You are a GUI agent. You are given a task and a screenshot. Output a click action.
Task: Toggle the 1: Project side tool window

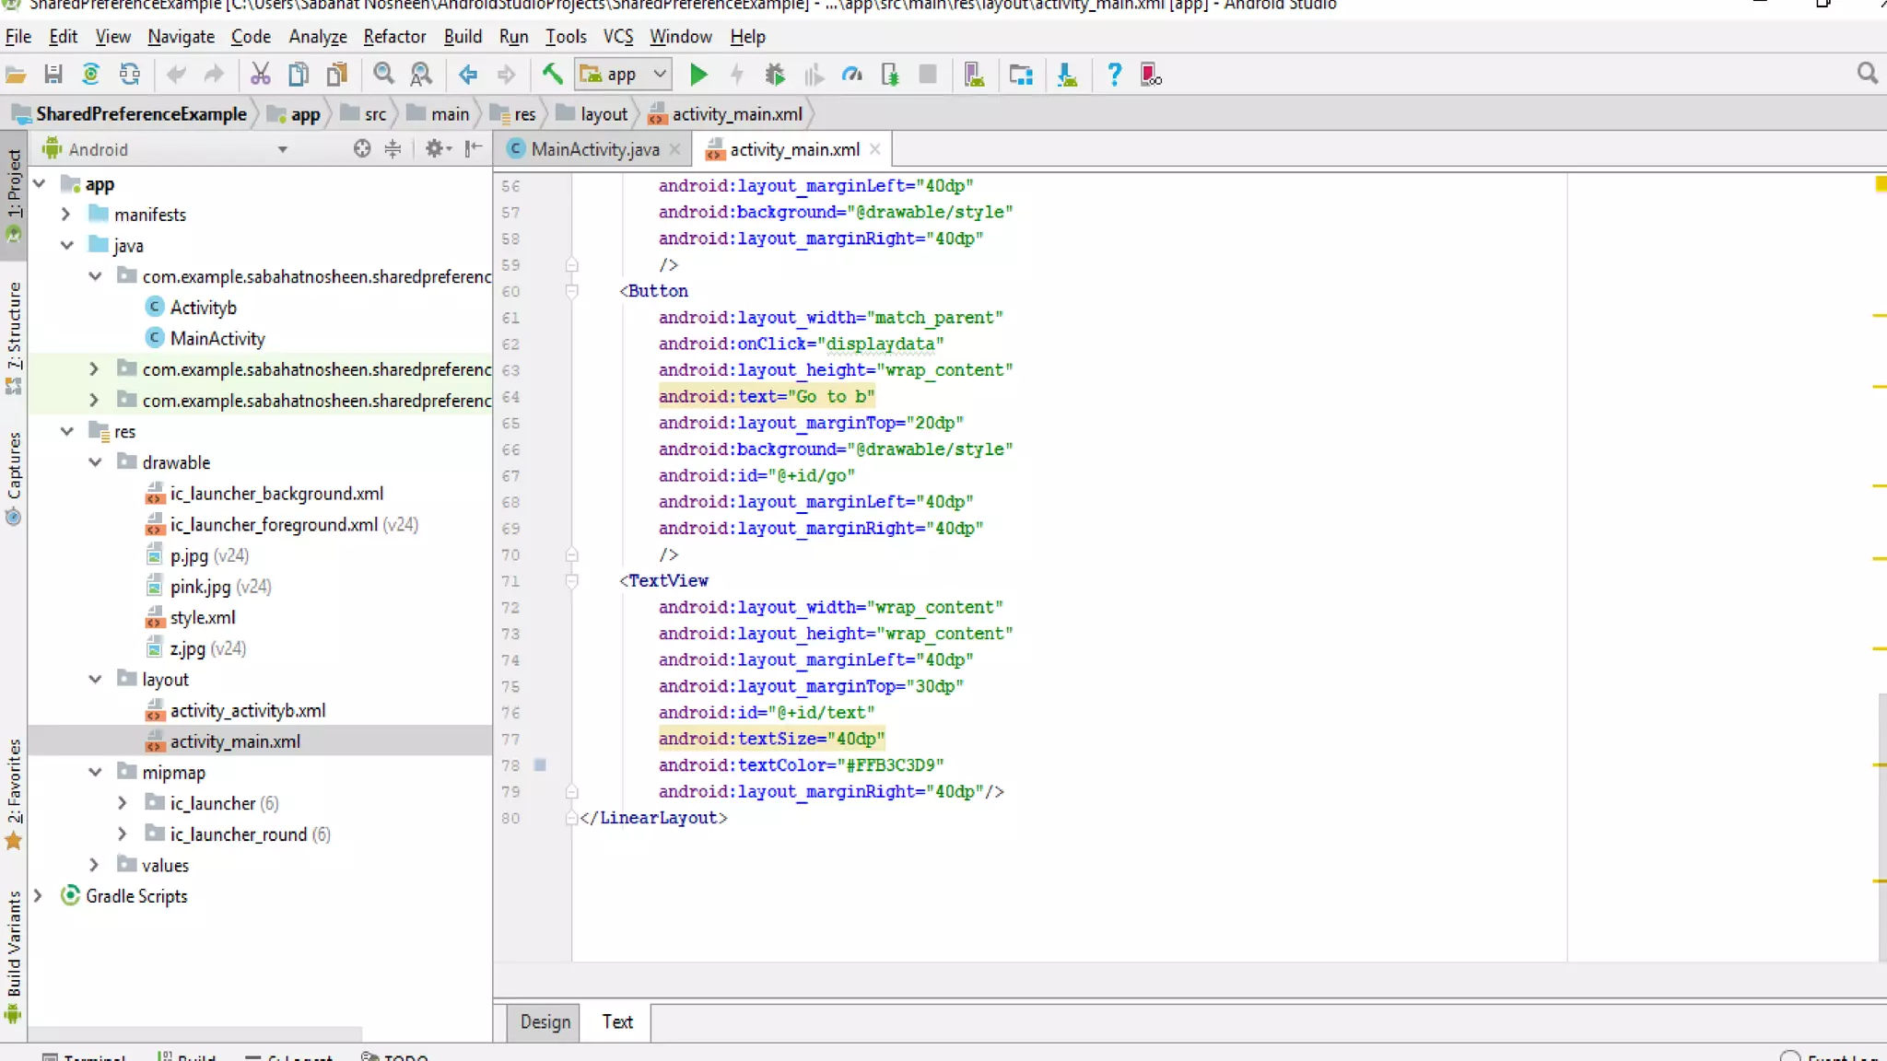coord(14,184)
